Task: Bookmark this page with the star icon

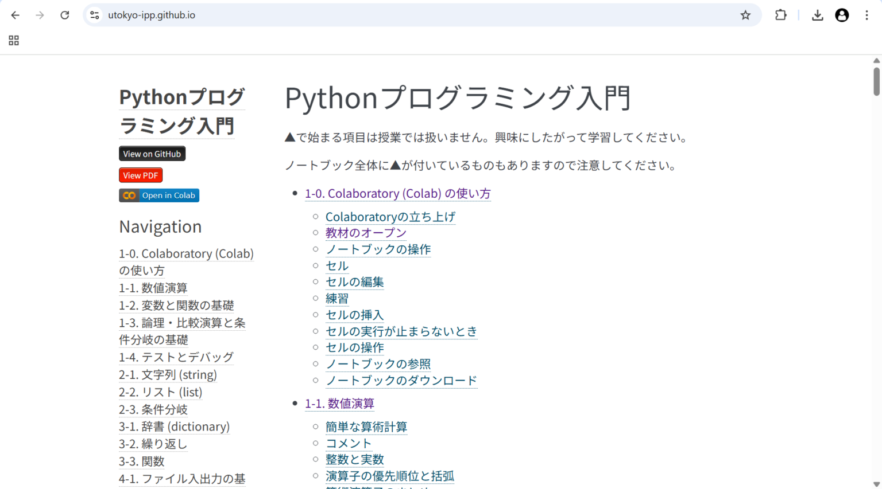Action: tap(745, 15)
